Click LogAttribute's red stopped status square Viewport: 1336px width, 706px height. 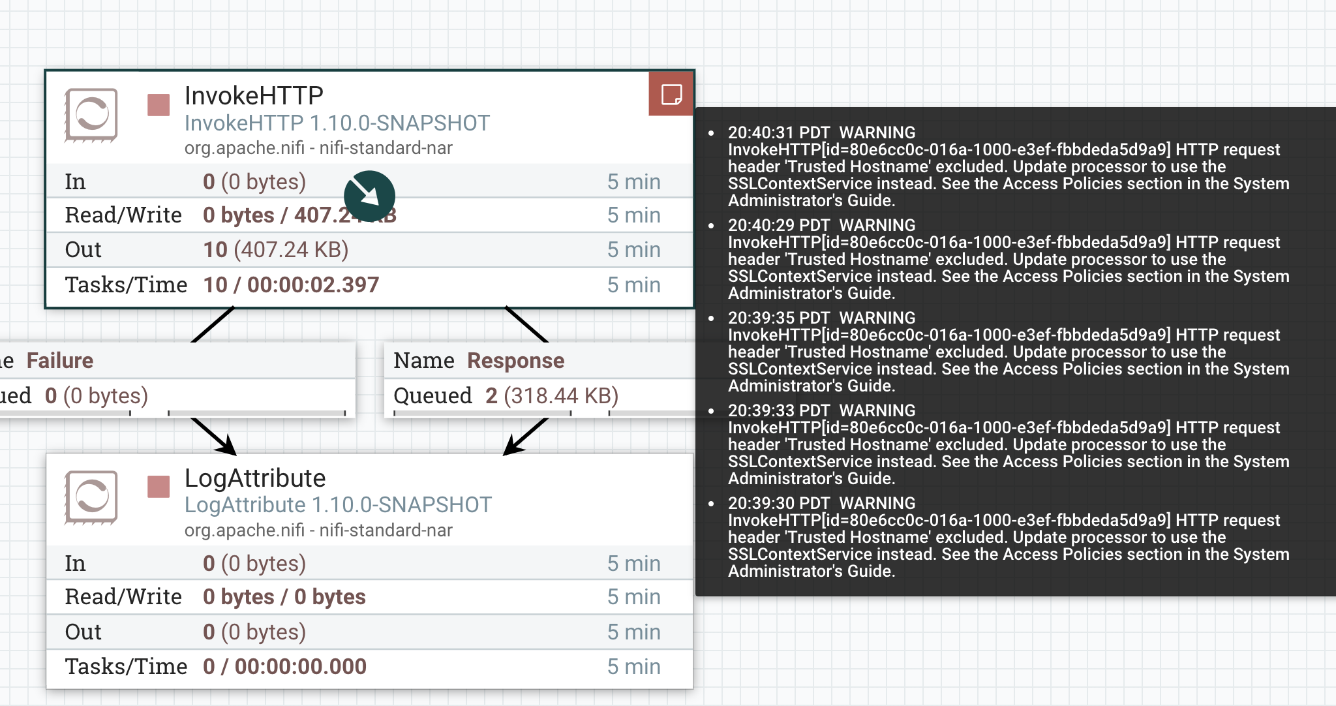coord(159,487)
